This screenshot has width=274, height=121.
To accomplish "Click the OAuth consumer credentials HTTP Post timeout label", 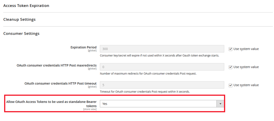I will click(x=61, y=83).
